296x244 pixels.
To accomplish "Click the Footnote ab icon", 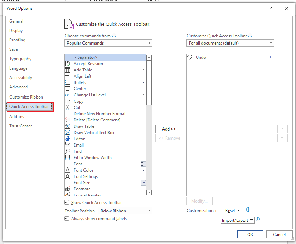I will [x=67, y=189].
